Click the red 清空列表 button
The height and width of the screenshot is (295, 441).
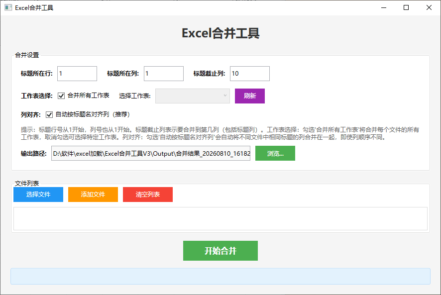point(148,195)
